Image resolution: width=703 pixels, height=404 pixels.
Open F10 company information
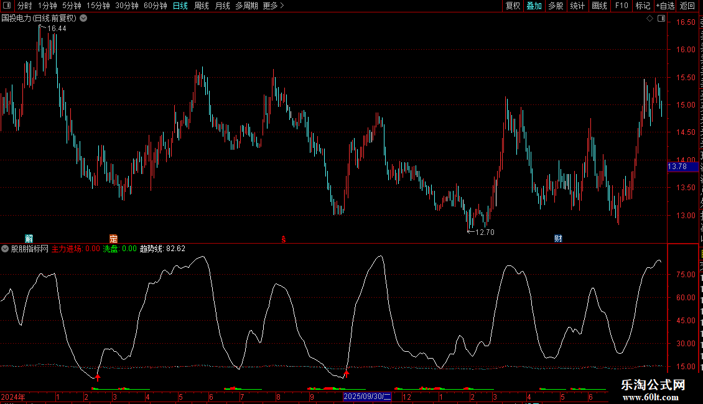621,6
